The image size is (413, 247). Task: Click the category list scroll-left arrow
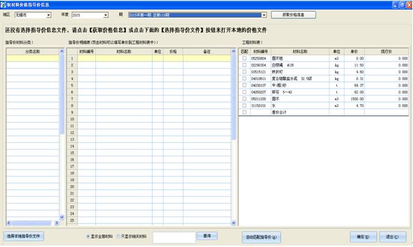(9, 223)
